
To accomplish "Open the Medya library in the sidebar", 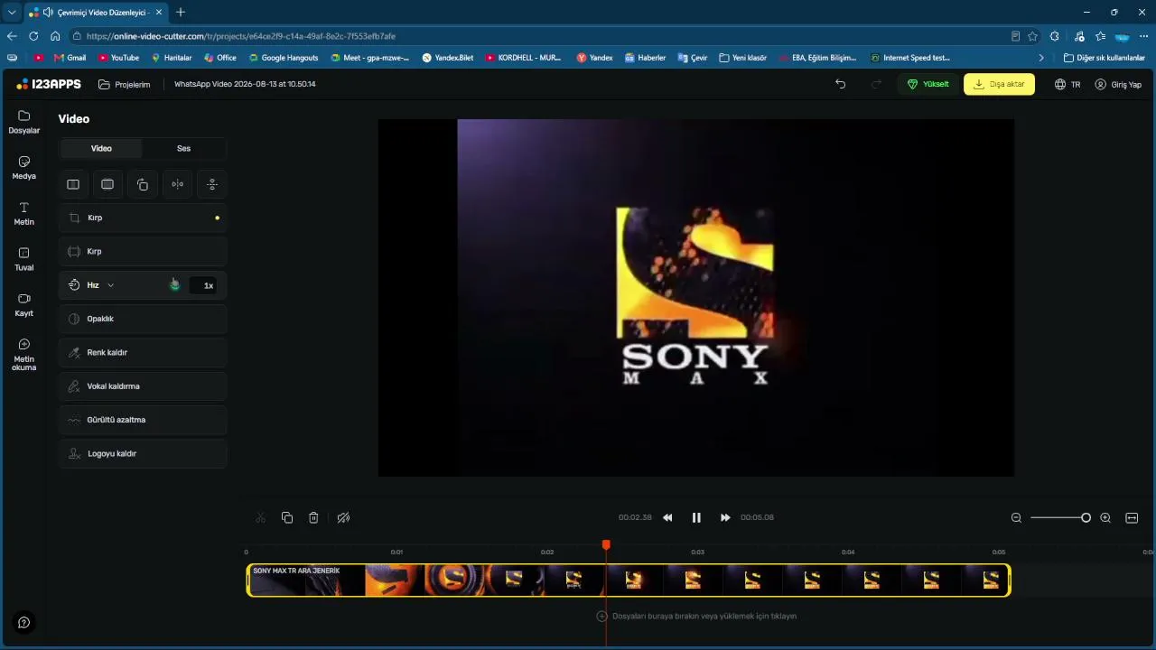I will pos(24,168).
